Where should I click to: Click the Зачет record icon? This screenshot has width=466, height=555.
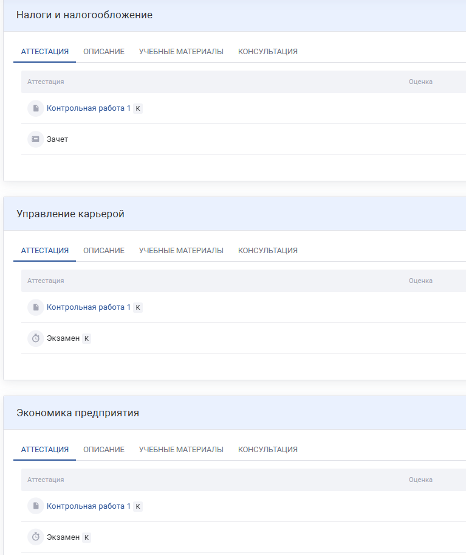(x=36, y=139)
